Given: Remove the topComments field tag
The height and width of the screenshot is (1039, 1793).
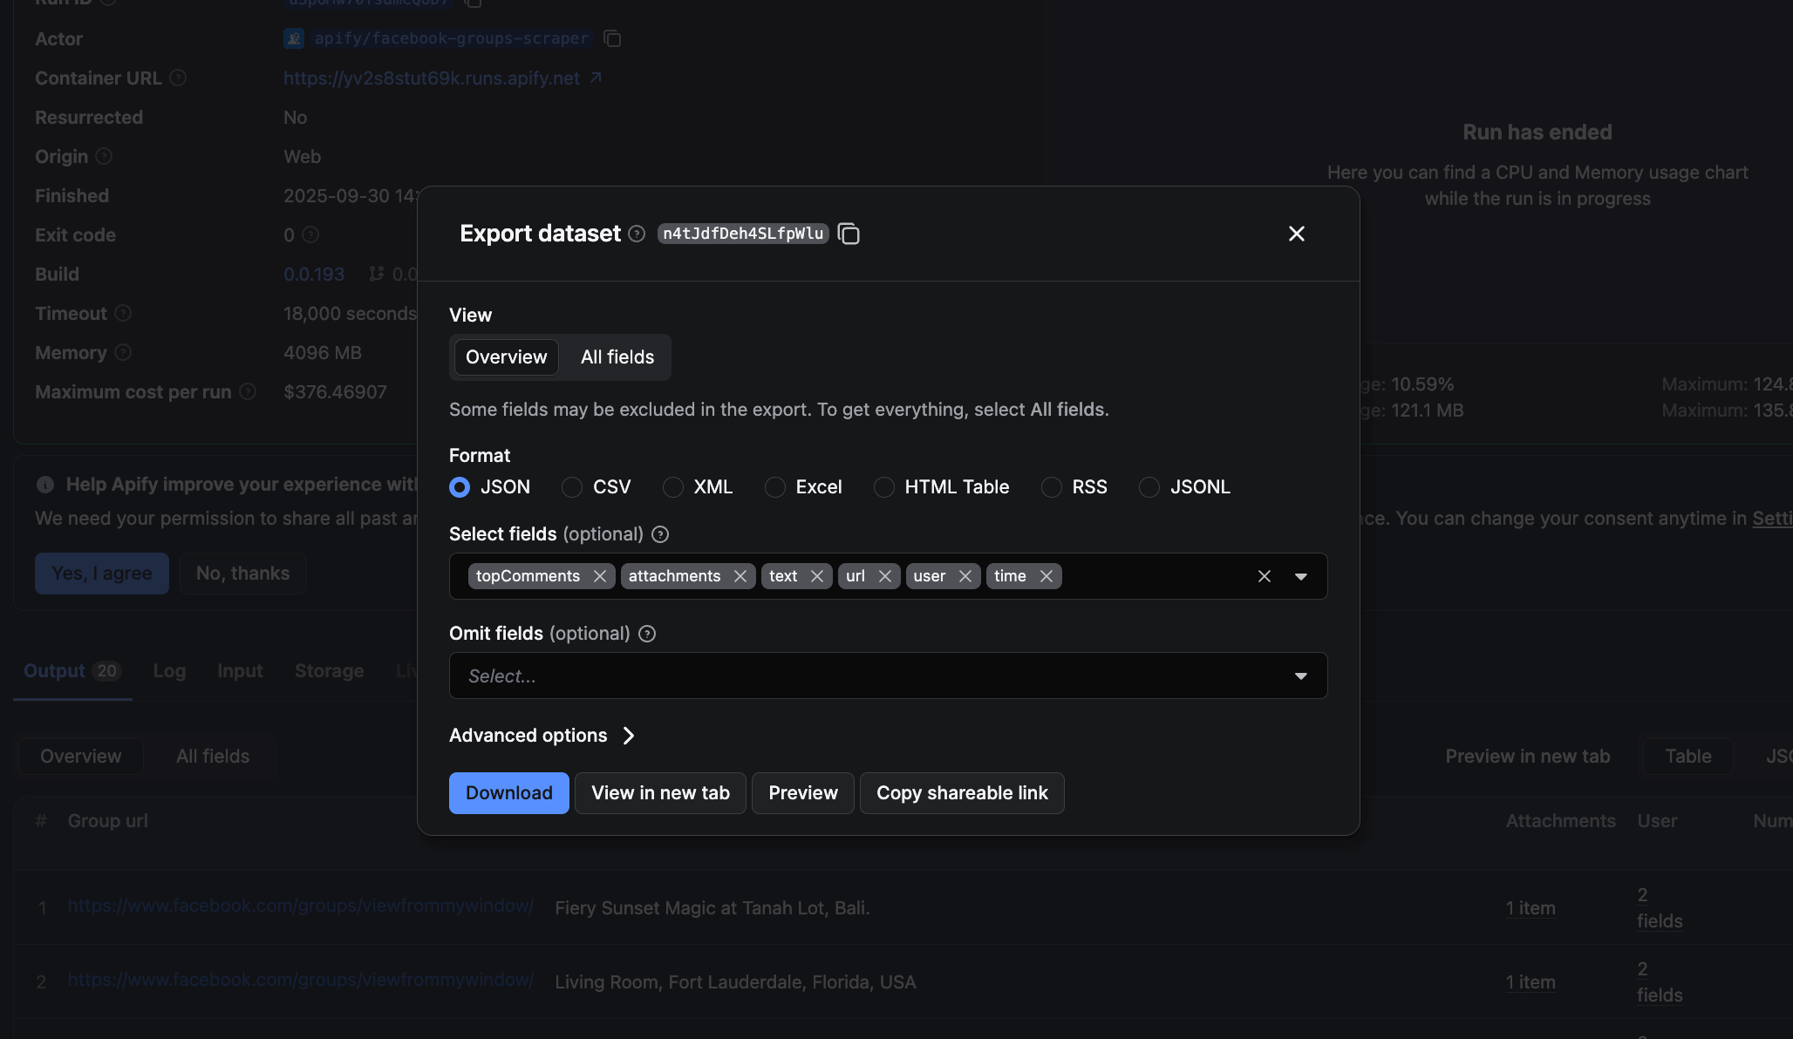Looking at the screenshot, I should pos(599,576).
